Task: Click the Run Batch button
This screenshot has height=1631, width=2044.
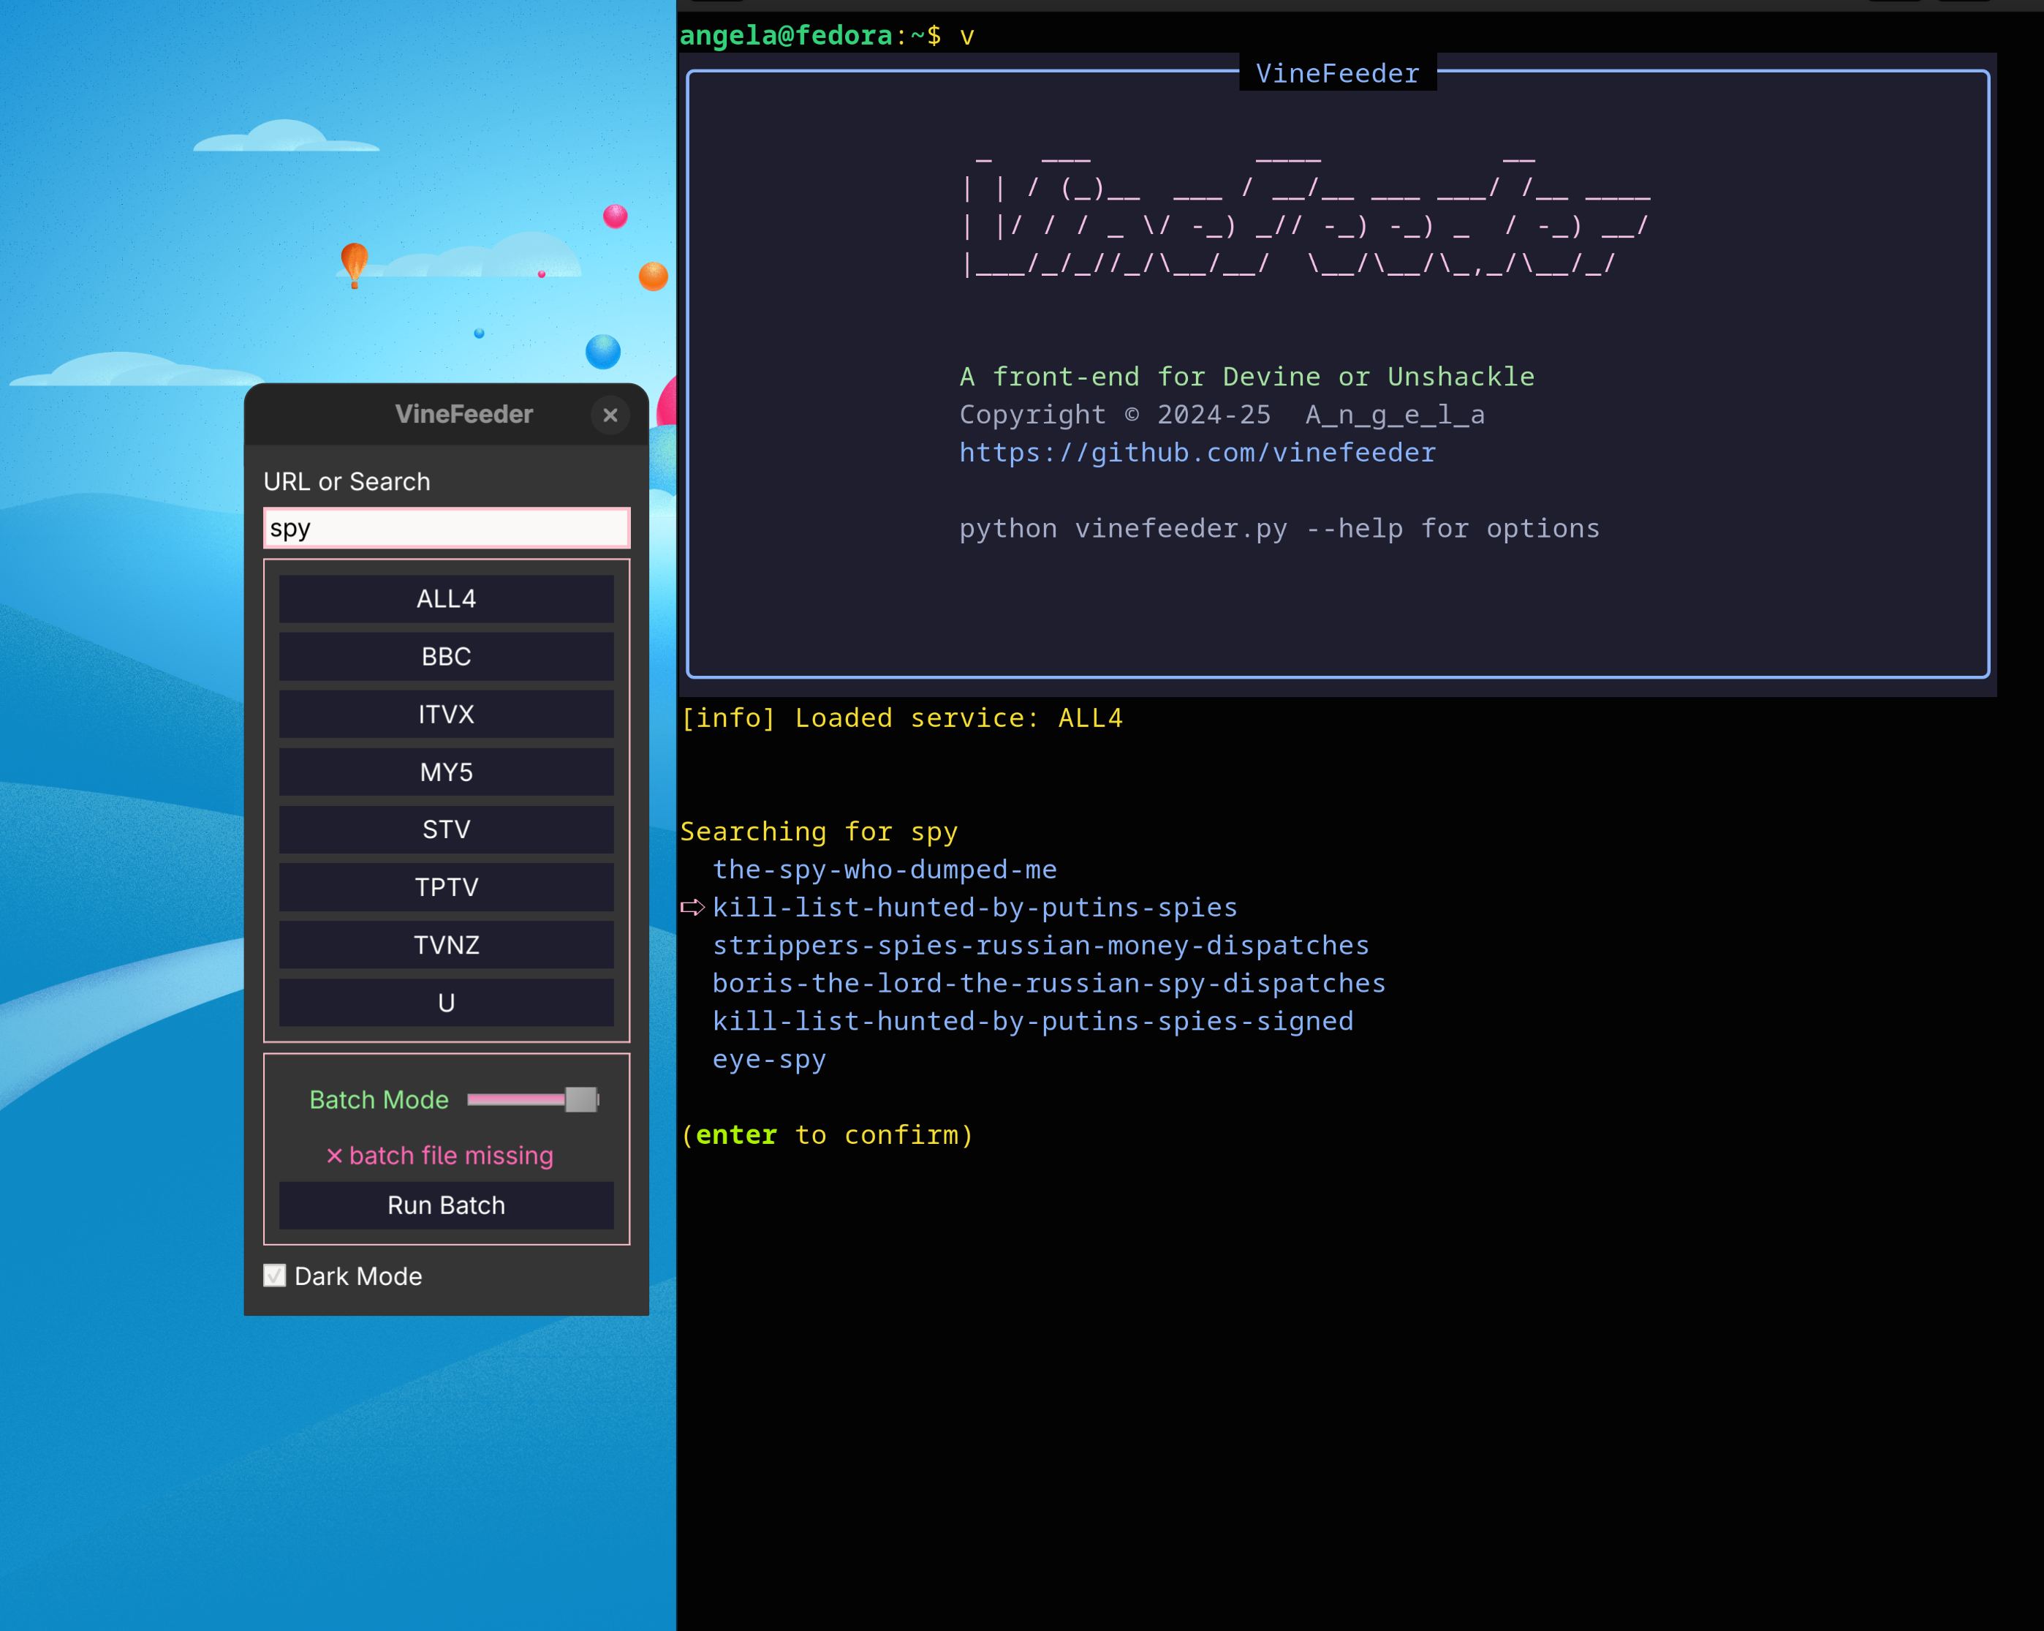Action: click(x=446, y=1205)
